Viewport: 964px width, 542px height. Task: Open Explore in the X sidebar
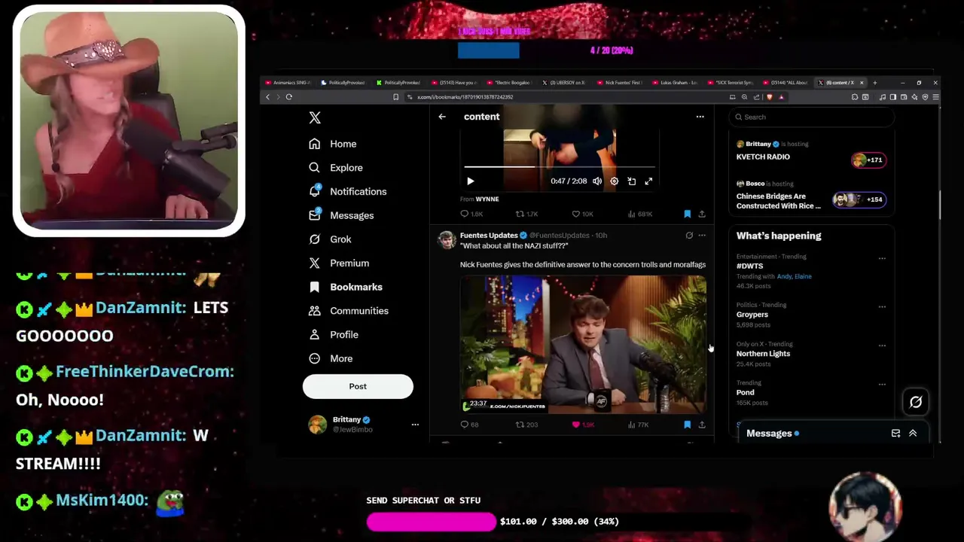[x=336, y=168]
